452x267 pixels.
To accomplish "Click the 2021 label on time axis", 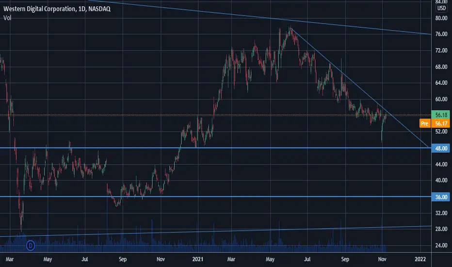I will coord(198,259).
